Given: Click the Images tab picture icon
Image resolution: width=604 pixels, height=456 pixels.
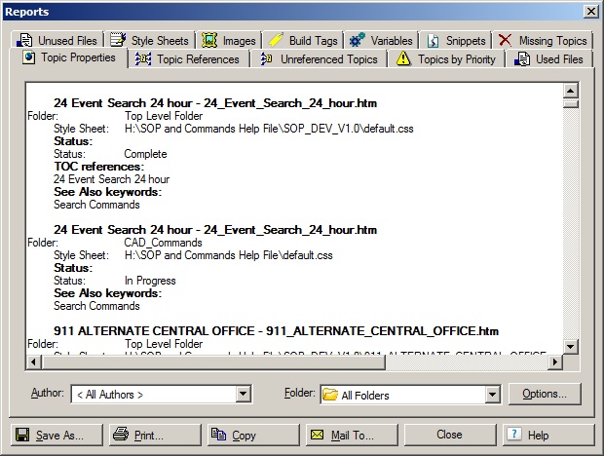Looking at the screenshot, I should point(209,40).
